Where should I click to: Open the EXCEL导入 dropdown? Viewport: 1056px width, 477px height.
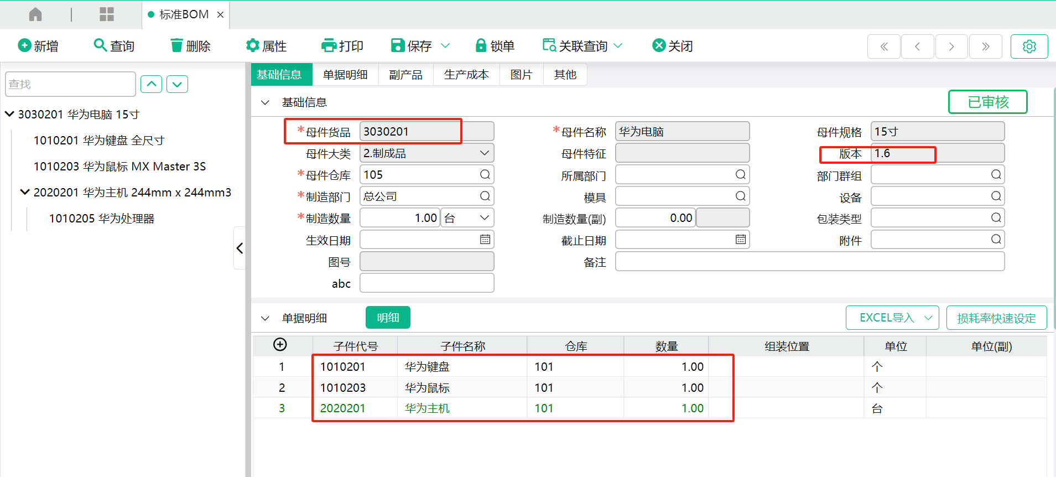(892, 318)
